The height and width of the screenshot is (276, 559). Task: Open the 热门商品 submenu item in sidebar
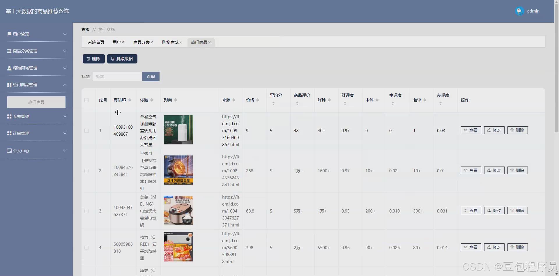36,102
